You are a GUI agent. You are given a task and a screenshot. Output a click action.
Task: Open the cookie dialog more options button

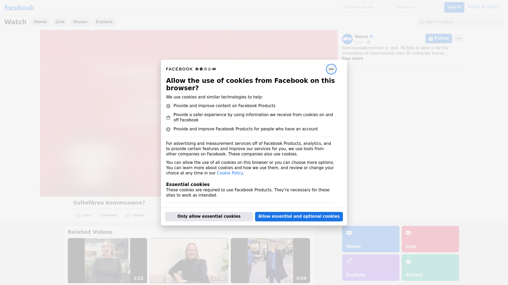[x=331, y=69]
